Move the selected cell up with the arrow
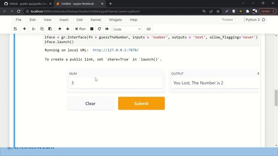 point(60,29)
